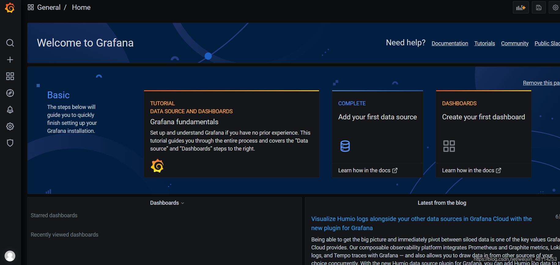Click the Remove this panel link
The width and height of the screenshot is (560, 265).
tap(541, 83)
